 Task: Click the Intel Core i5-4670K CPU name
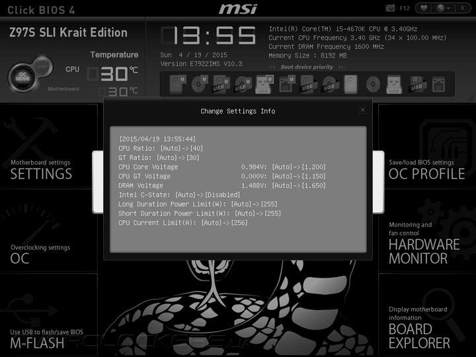(x=342, y=29)
